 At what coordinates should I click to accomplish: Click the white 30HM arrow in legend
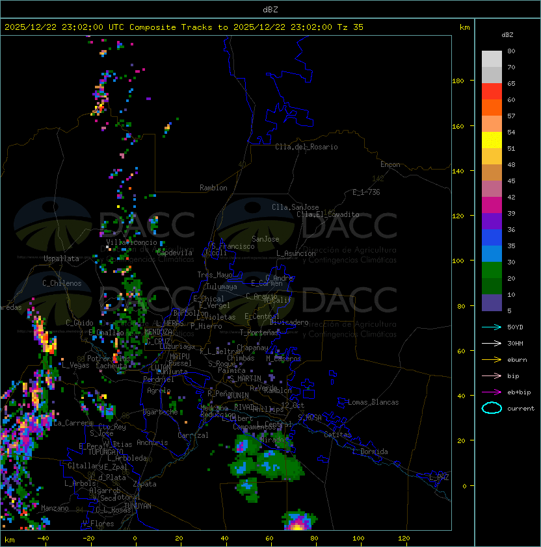(x=492, y=343)
